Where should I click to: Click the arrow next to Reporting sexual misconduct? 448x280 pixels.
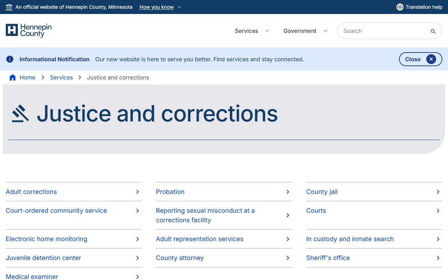pos(288,215)
